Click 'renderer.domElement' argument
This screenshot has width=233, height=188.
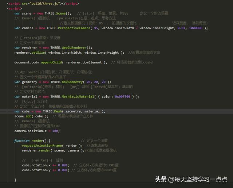click(x=83, y=62)
